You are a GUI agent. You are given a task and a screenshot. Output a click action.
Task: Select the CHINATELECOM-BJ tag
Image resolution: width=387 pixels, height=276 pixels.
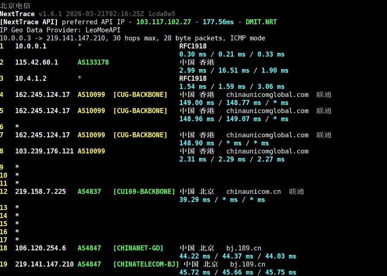146,264
